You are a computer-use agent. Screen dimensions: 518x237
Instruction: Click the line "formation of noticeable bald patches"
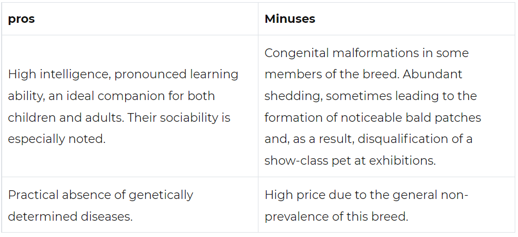[x=373, y=117]
